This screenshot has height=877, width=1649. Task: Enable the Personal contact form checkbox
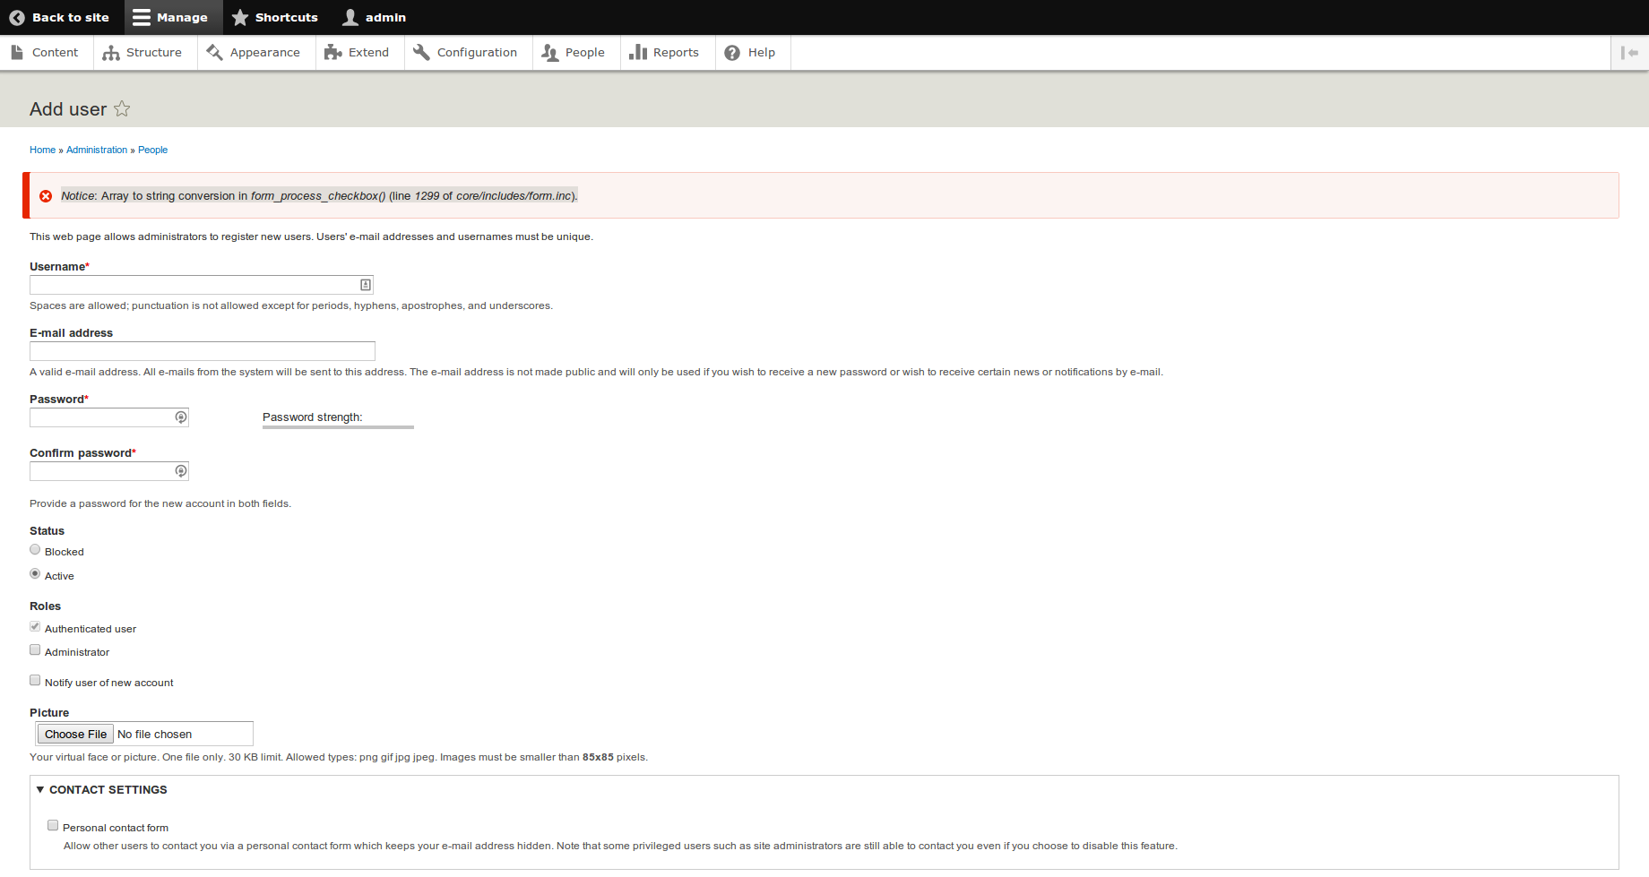pos(53,826)
